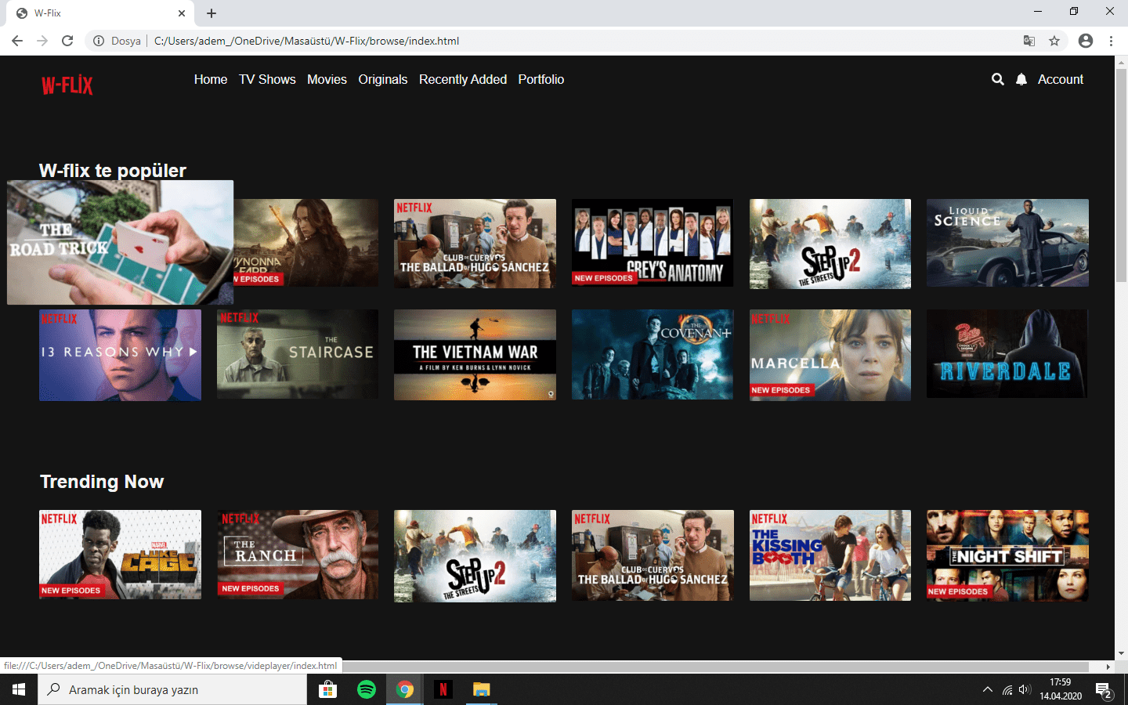1128x705 pixels.
Task: Open the TV Shows section
Action: click(x=267, y=79)
